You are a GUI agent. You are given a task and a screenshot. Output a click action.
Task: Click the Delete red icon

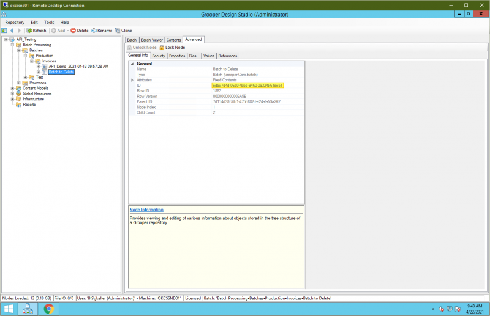click(73, 31)
